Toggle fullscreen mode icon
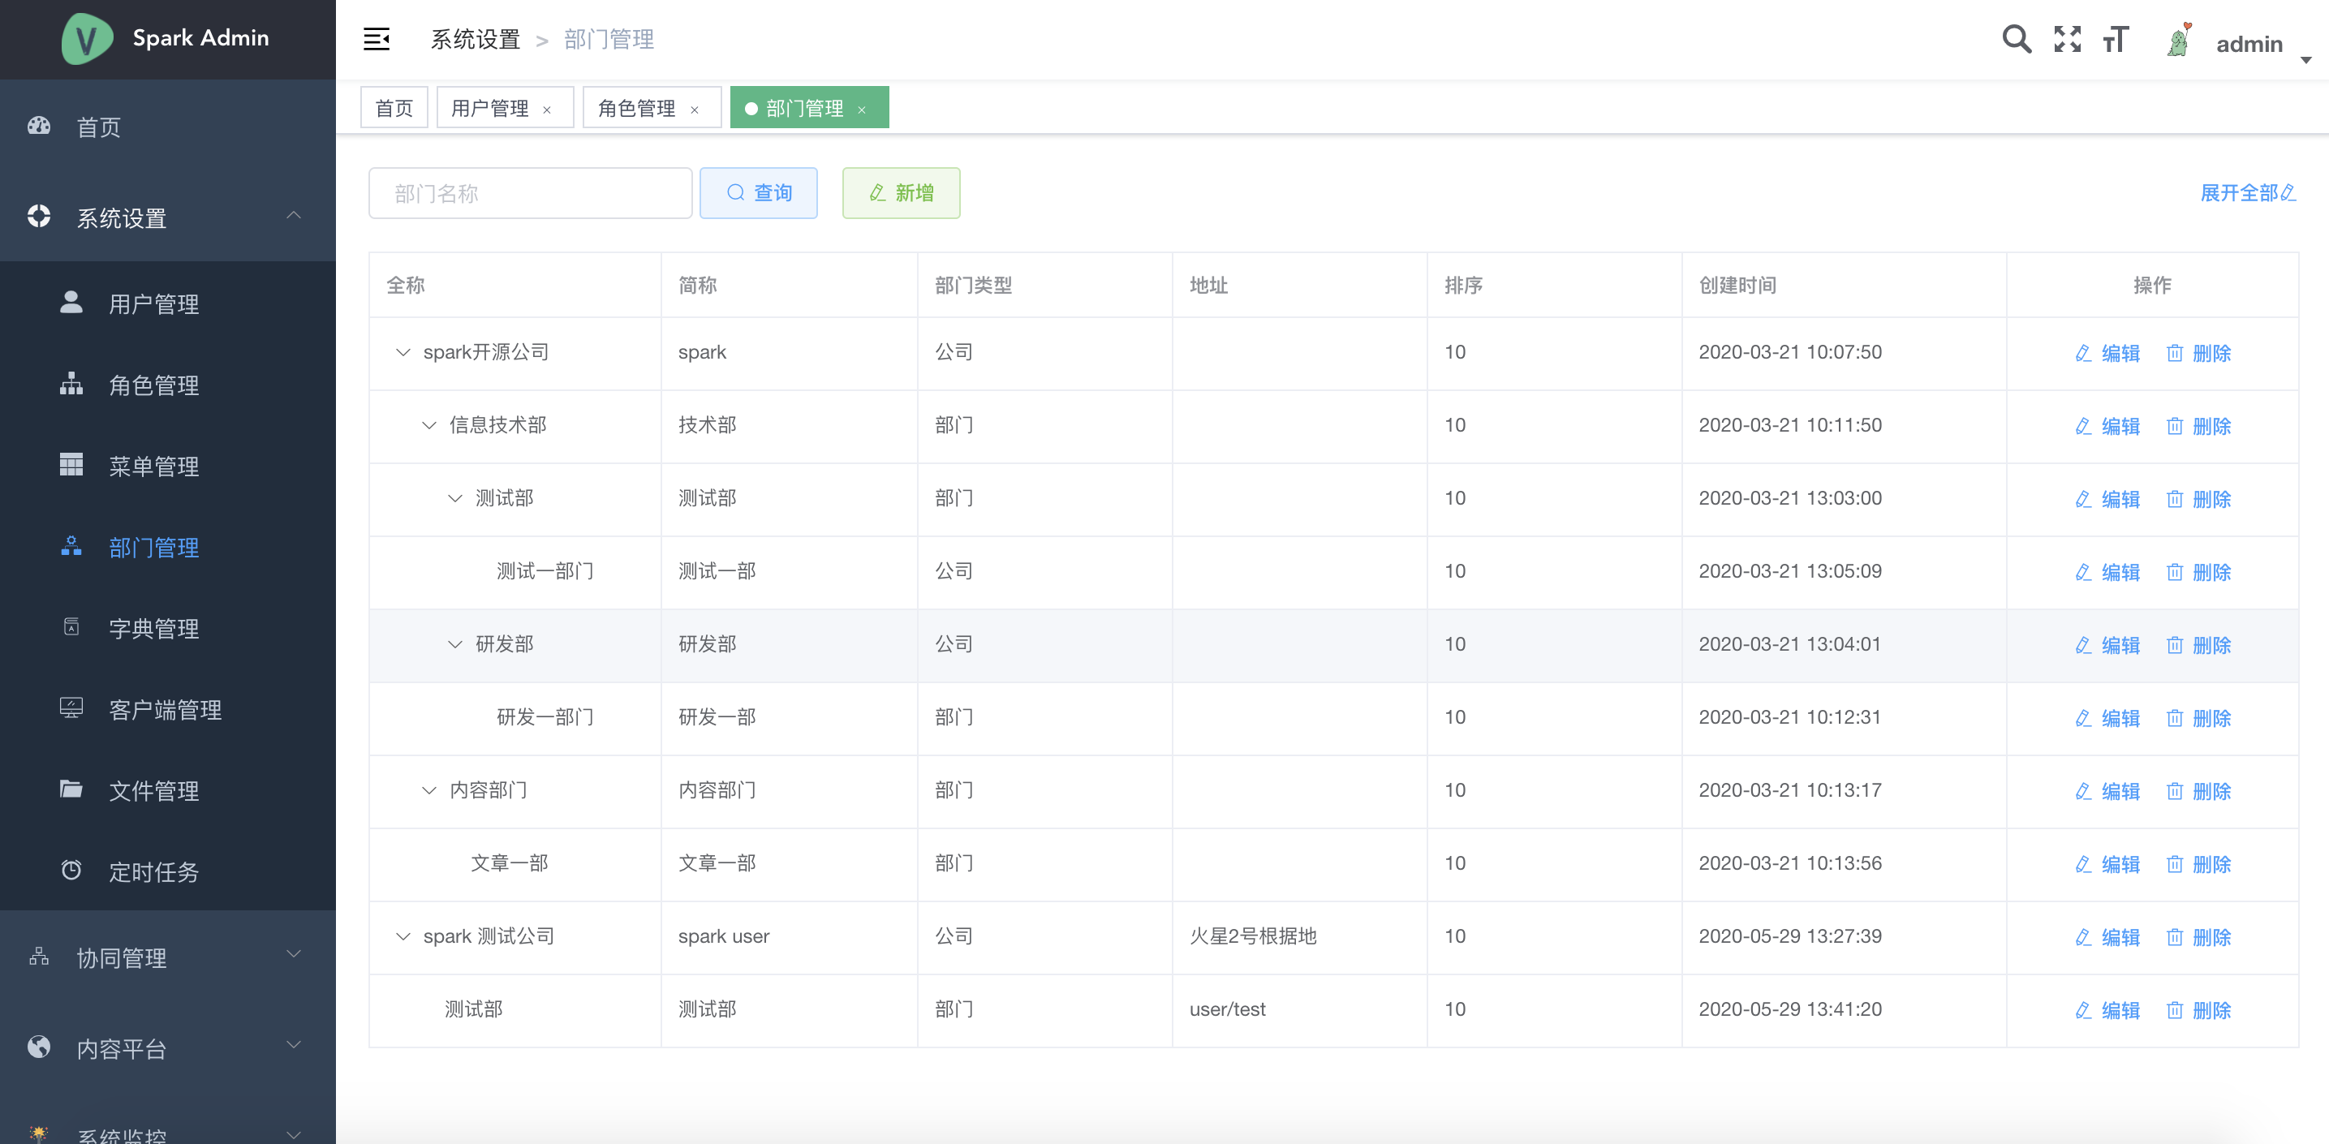 pyautogui.click(x=2067, y=40)
